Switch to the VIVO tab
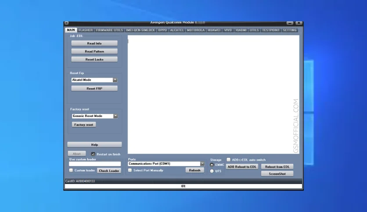The image size is (367, 212). [228, 30]
